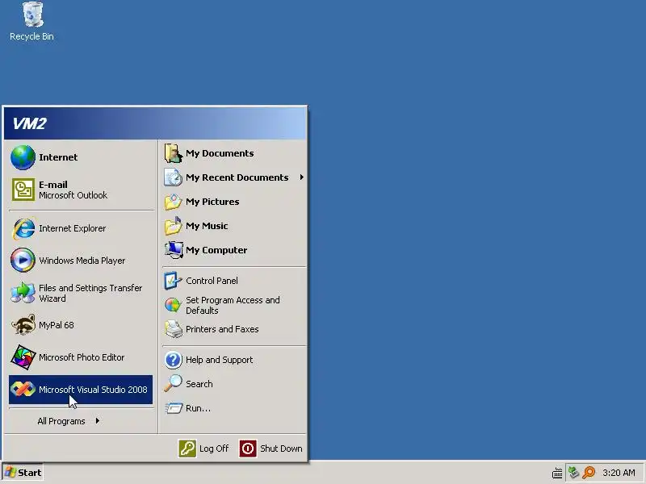Launch Internet Explorer from the icon
The height and width of the screenshot is (484, 646).
click(23, 228)
